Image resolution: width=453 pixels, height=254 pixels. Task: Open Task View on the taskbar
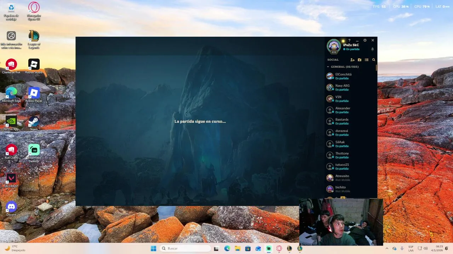click(216, 248)
